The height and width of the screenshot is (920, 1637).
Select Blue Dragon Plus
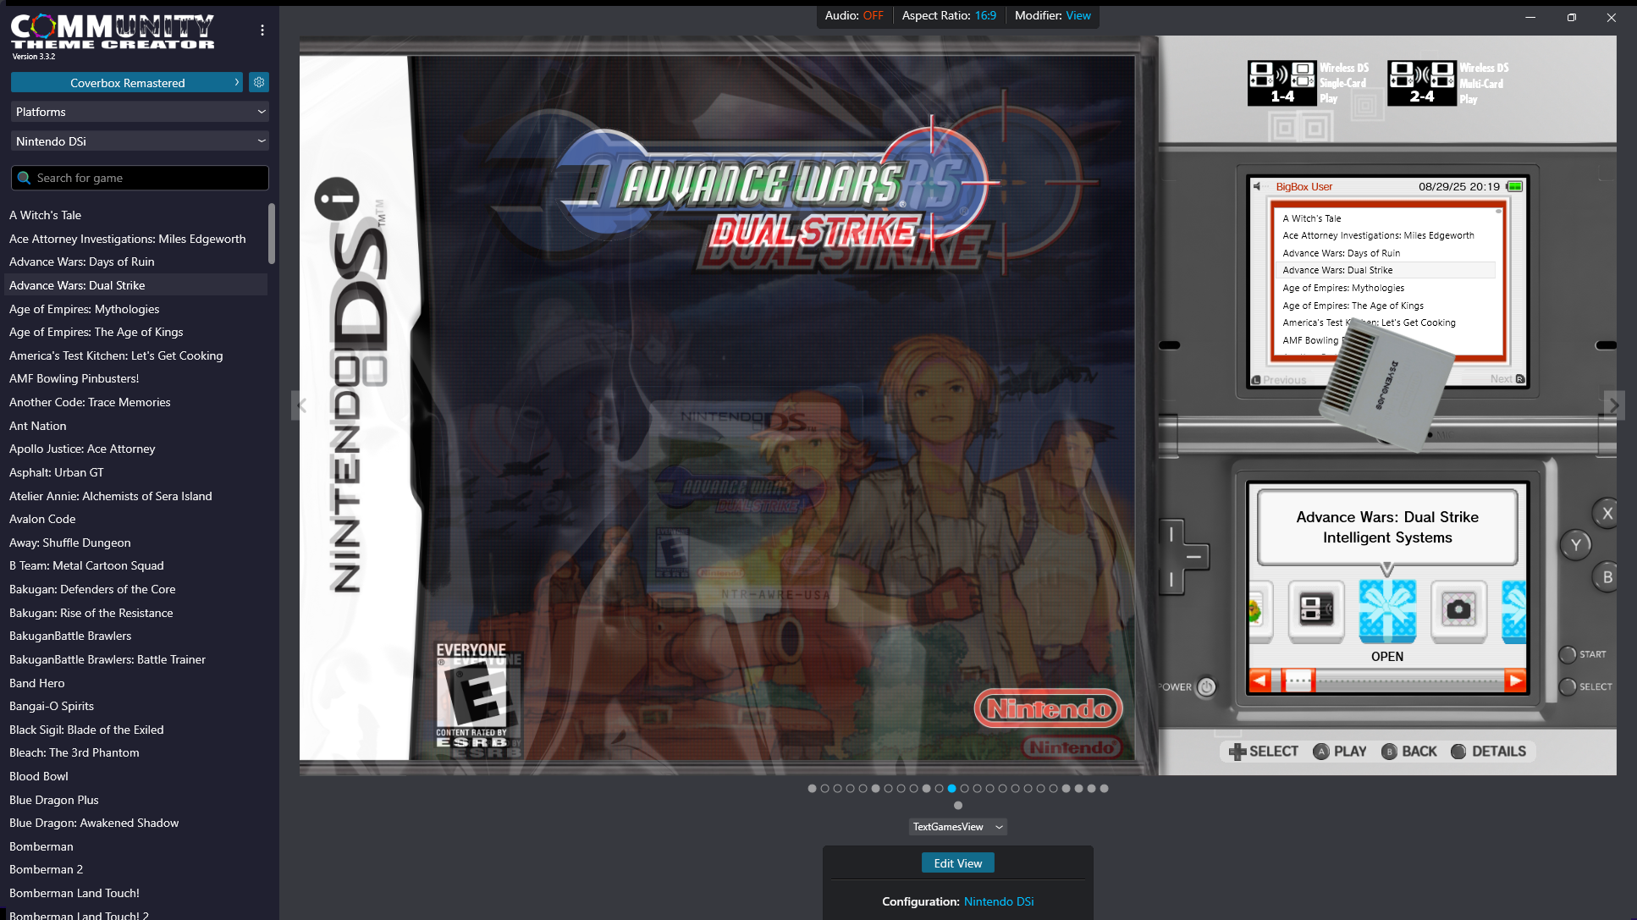point(135,800)
